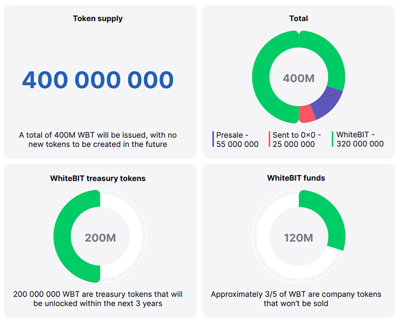
Task: Click the purple Presale legend color bar
Action: click(213, 139)
